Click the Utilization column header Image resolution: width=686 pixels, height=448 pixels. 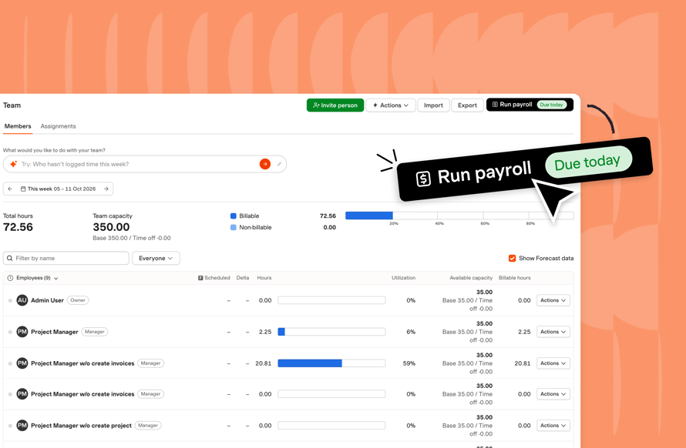pyautogui.click(x=403, y=278)
